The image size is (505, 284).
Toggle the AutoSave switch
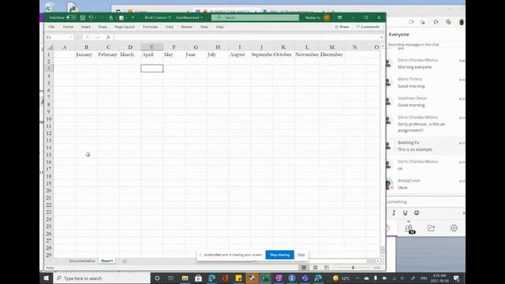(71, 17)
